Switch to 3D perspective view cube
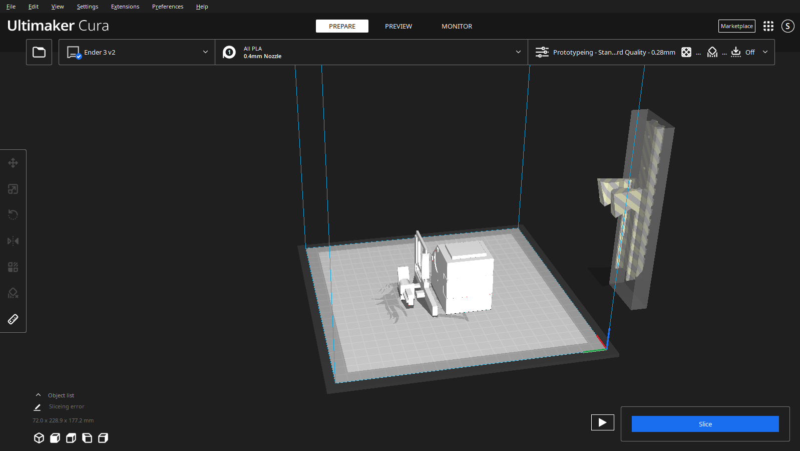This screenshot has height=451, width=800. click(x=39, y=438)
